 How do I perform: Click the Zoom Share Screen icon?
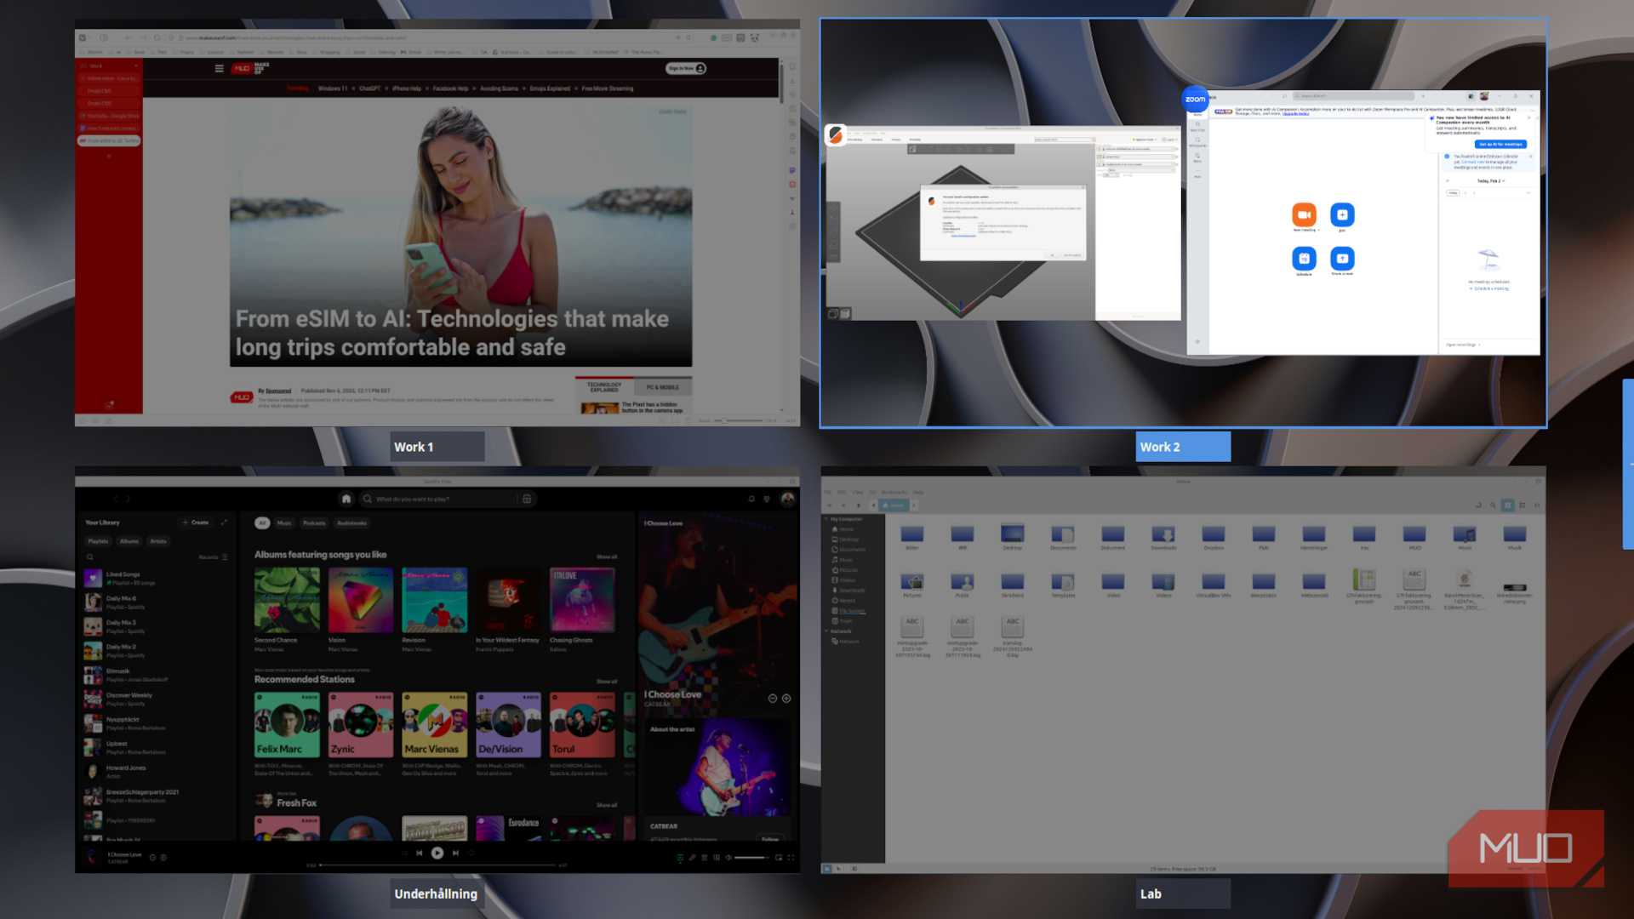pos(1342,258)
